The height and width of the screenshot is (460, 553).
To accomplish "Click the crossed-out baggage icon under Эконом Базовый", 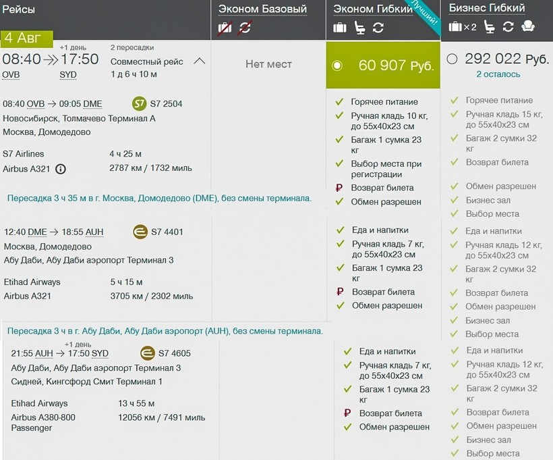I will 225,28.
